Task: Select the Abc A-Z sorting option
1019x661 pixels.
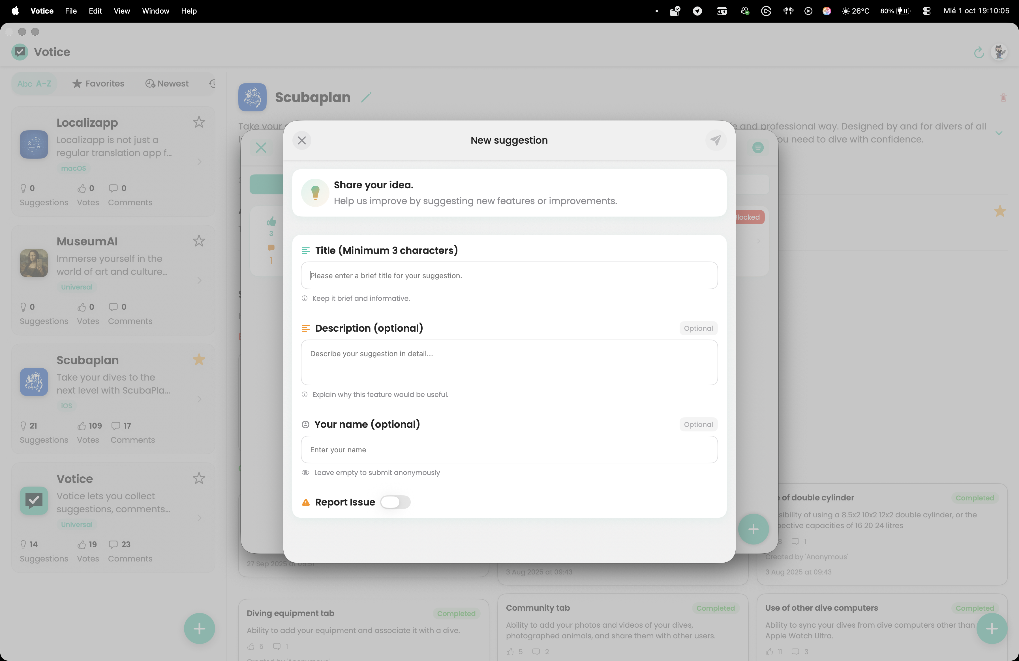Action: click(x=34, y=83)
